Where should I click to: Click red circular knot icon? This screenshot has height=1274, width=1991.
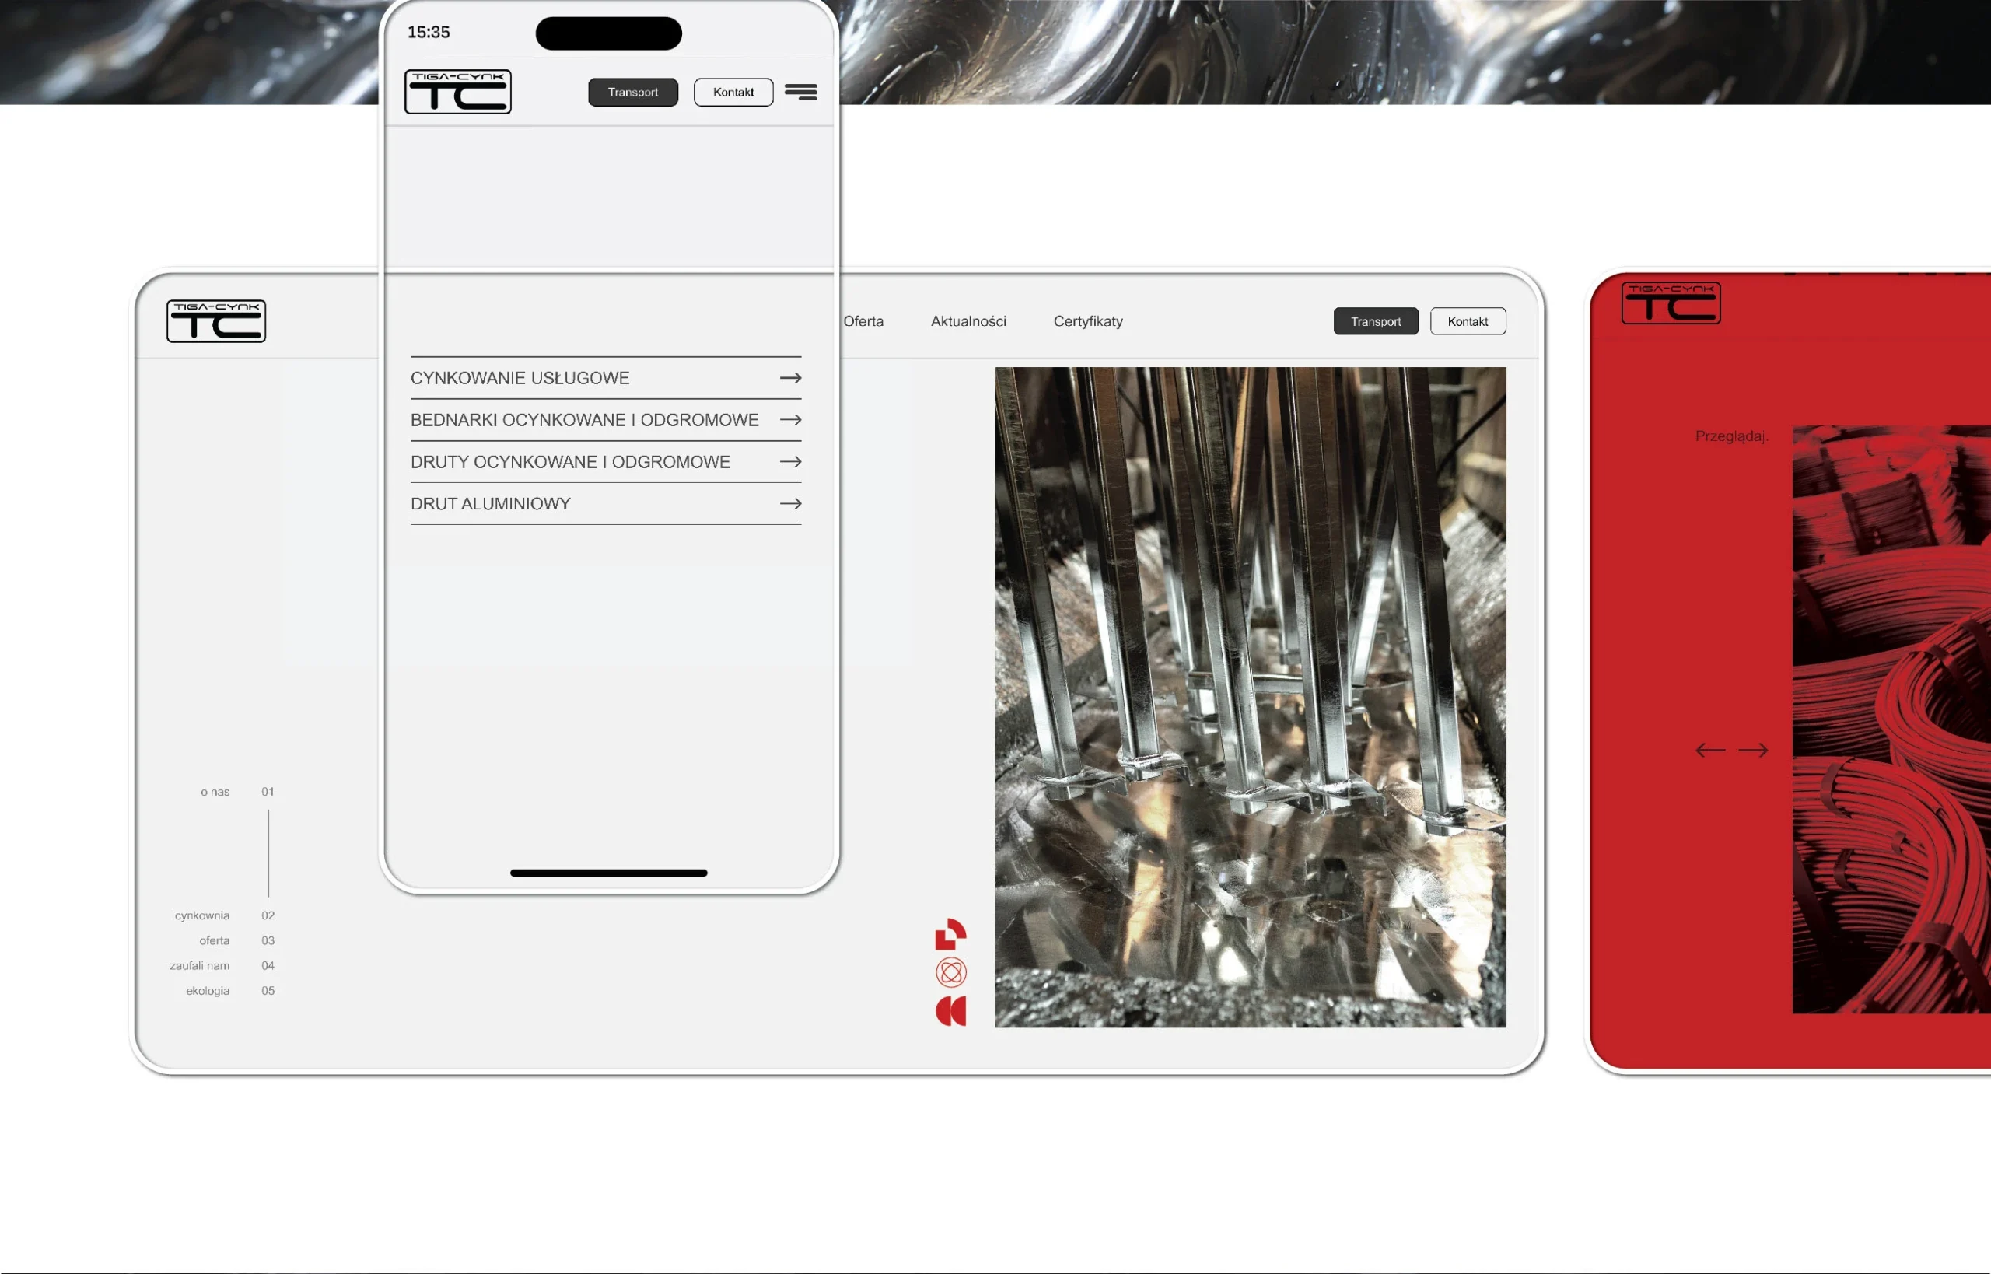950,972
